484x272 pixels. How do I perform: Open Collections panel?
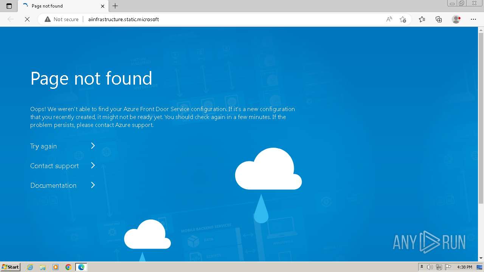click(x=439, y=19)
